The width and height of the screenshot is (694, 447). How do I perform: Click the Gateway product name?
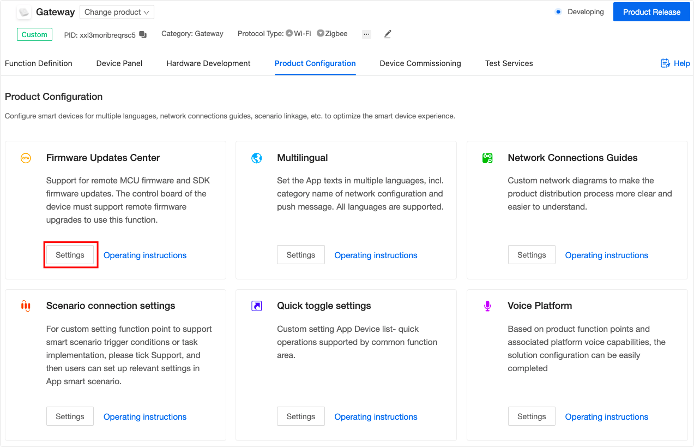56,12
